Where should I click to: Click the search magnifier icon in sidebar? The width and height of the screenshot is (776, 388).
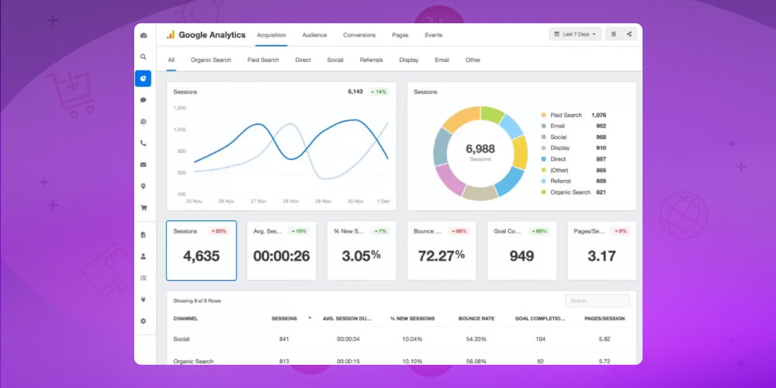144,57
